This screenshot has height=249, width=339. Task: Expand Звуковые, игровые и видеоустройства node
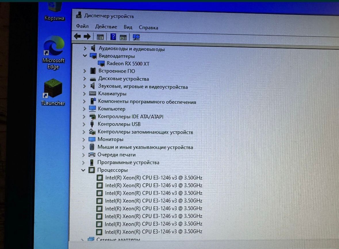tap(84, 86)
